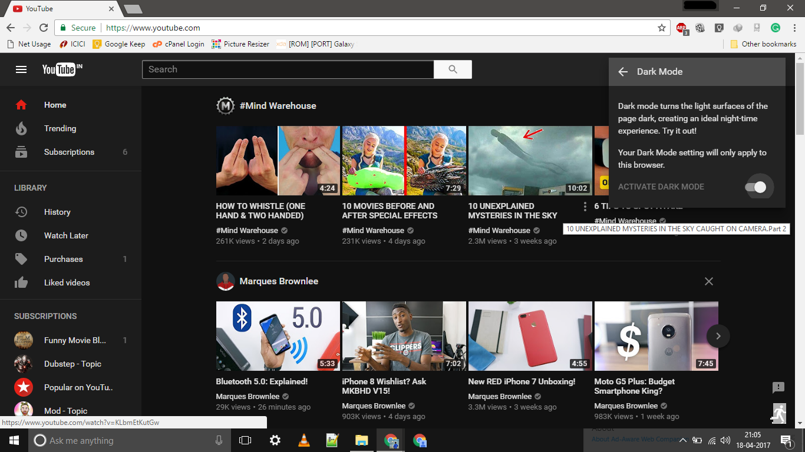Screen dimensions: 805x452
Task: Open Home in the sidebar
Action: (x=71, y=105)
